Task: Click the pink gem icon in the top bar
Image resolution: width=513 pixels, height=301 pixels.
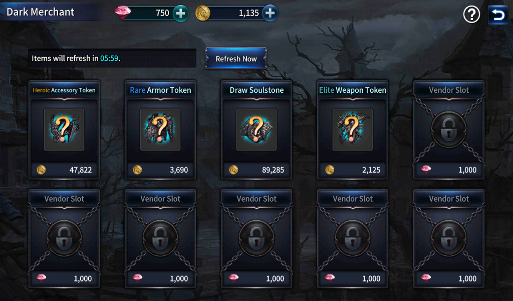Action: click(x=123, y=13)
